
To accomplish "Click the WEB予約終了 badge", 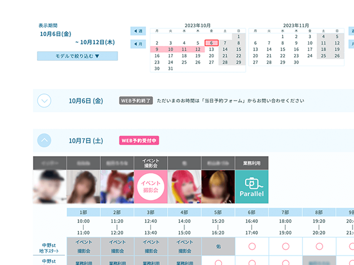I will click(x=136, y=101).
